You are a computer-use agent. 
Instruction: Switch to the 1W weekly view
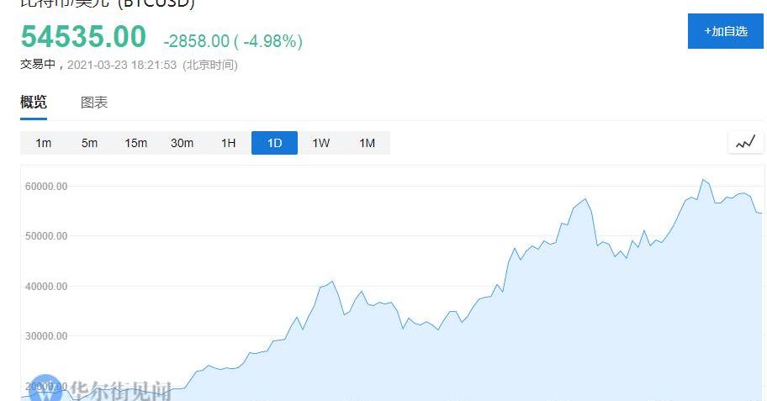tap(321, 143)
